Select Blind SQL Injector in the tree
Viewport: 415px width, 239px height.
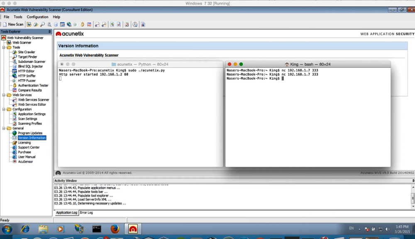pos(30,66)
